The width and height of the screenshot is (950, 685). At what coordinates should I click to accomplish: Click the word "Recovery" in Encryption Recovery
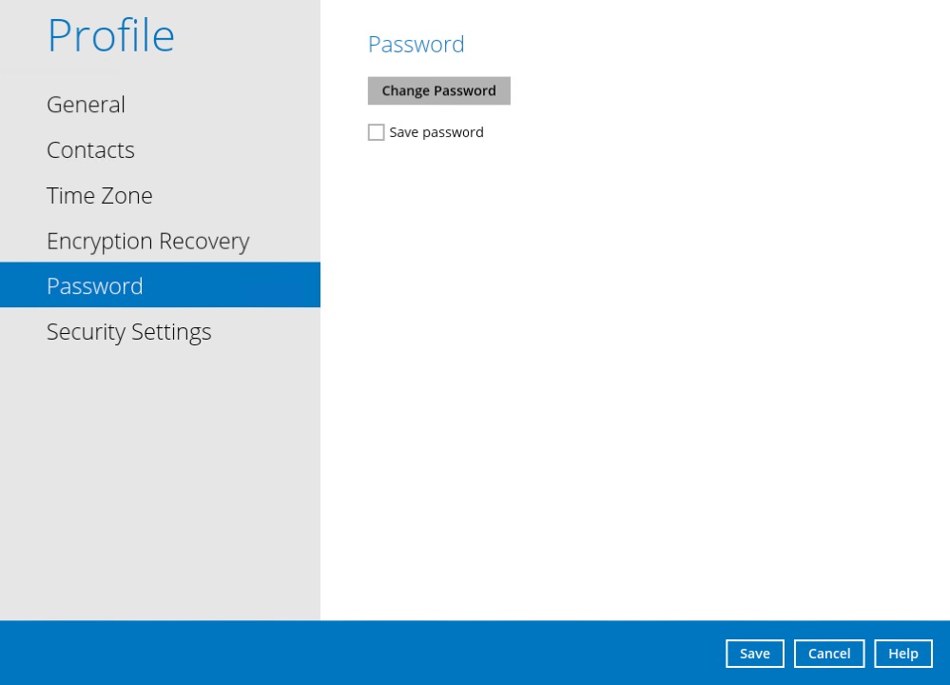[x=202, y=242]
